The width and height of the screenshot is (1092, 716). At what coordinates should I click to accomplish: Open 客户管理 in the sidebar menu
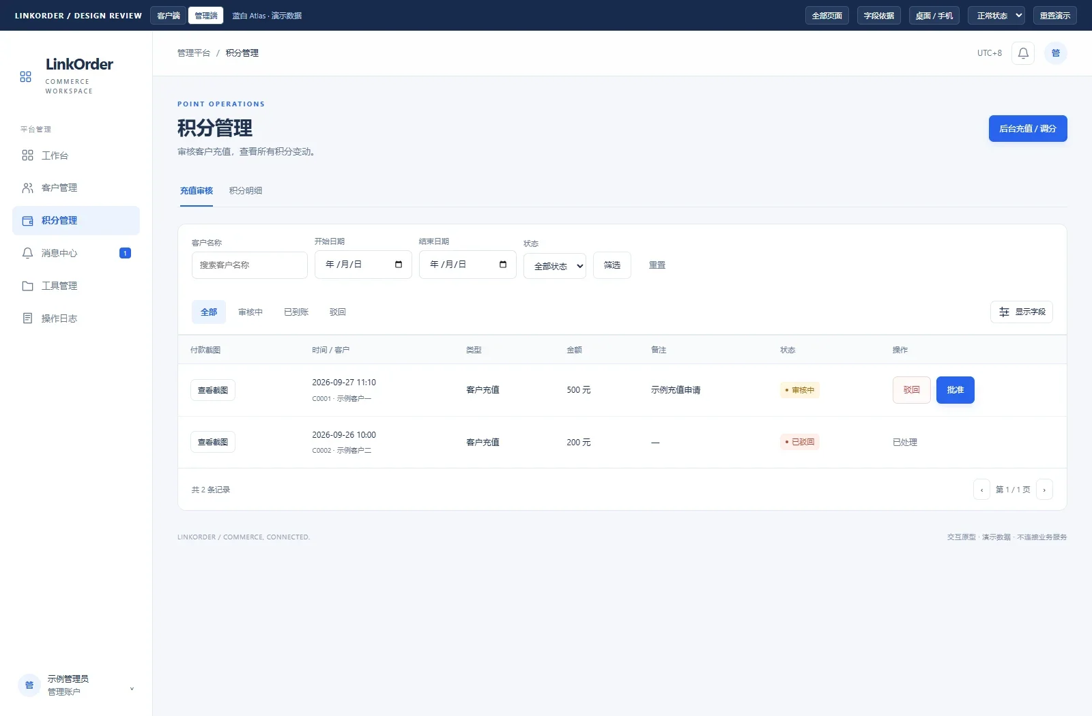pos(76,188)
